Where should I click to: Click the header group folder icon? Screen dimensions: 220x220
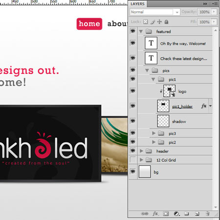(149, 151)
